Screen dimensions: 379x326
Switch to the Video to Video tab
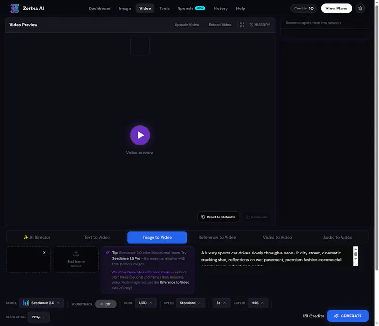pos(277,237)
